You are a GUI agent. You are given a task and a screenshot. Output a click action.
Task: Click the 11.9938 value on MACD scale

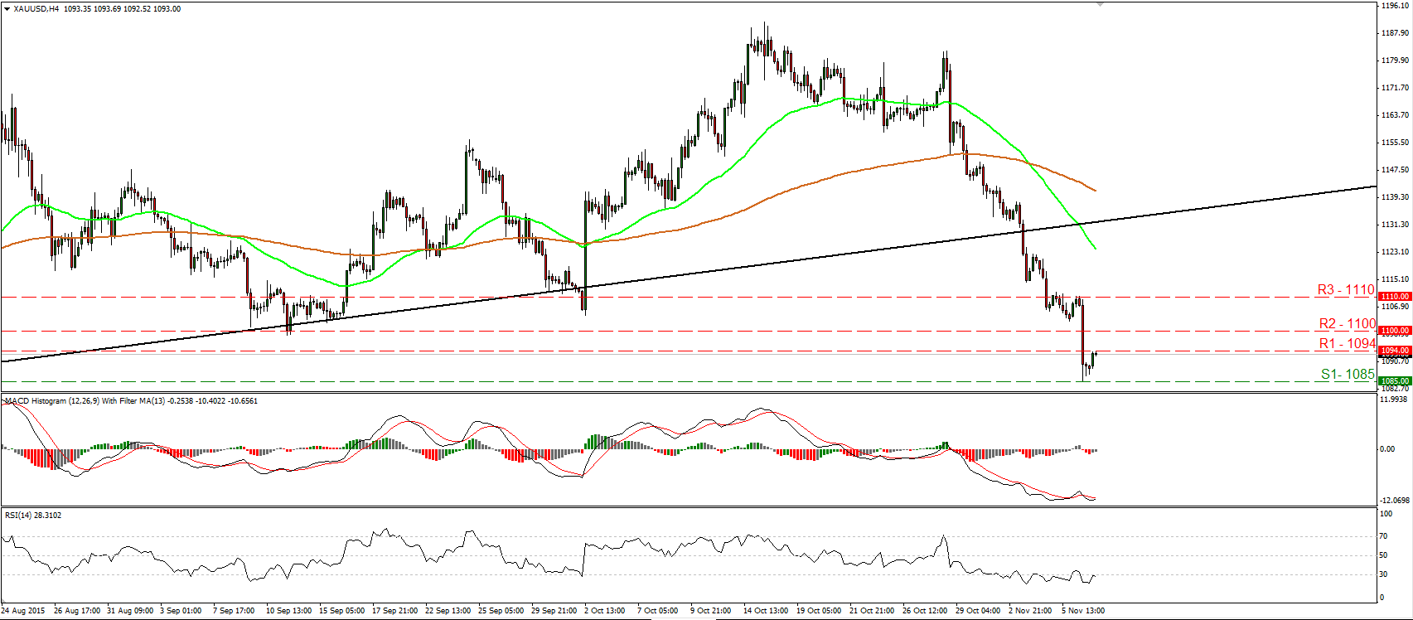coord(1396,400)
